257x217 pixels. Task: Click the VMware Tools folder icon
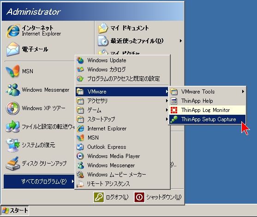[x=174, y=92]
